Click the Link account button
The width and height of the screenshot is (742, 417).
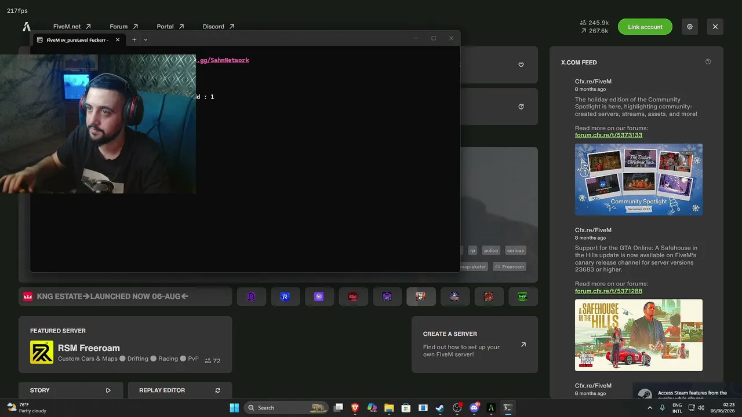(x=645, y=27)
